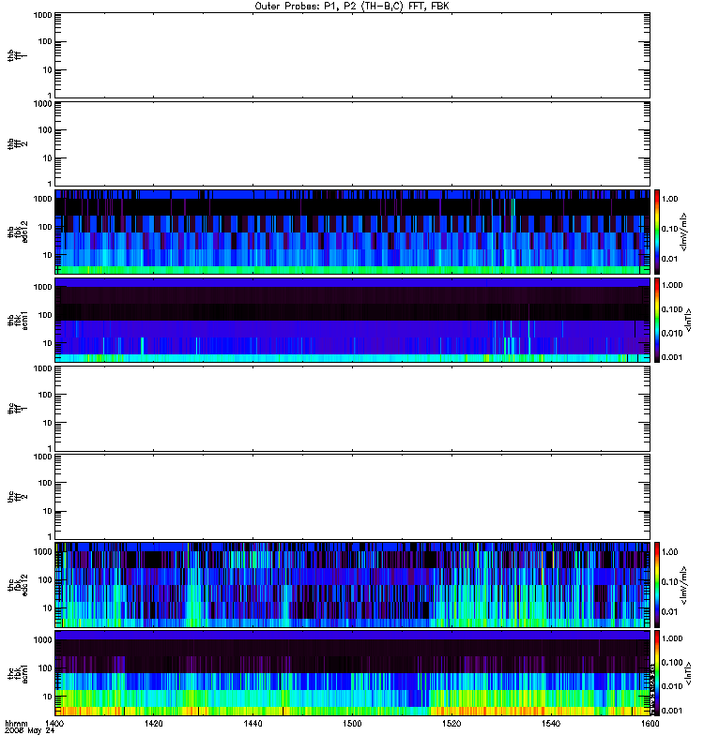The image size is (704, 750).
Task: Click the mV/m color bar beside thc edc12
Action: pyautogui.click(x=657, y=585)
